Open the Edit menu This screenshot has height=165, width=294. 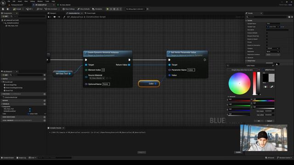coord(14,1)
